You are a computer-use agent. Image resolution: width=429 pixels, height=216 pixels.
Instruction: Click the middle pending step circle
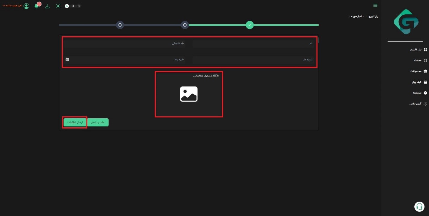click(x=185, y=25)
